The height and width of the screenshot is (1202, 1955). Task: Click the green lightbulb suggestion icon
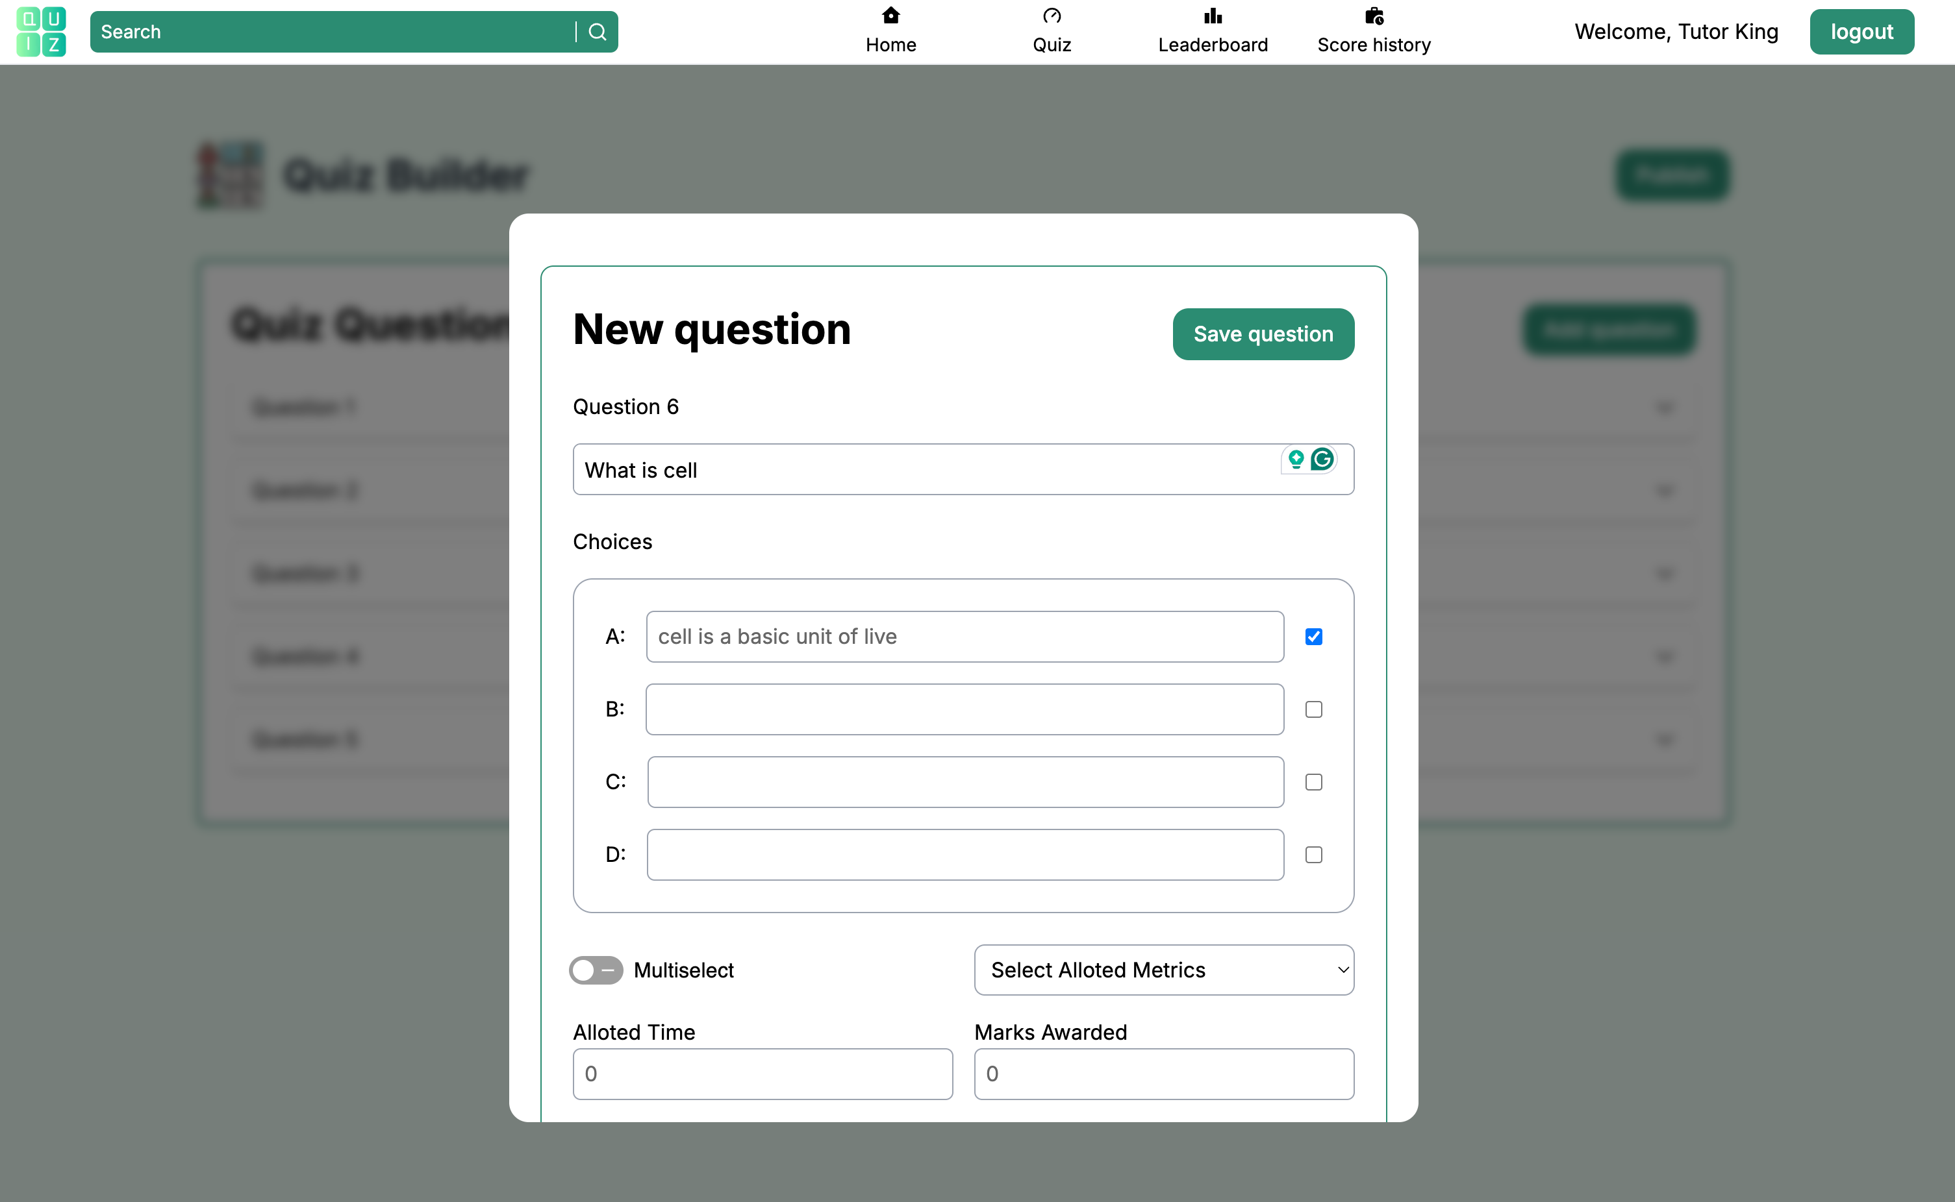1296,459
